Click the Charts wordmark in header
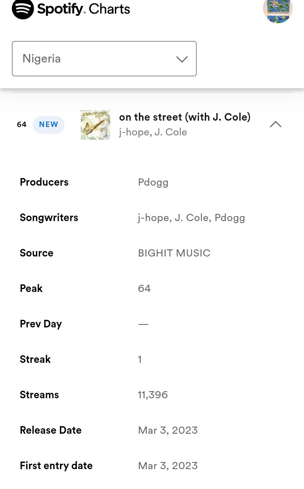304x489 pixels. coord(109,9)
